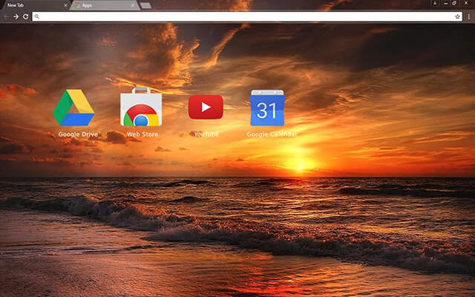Close the New Tab tab
The image size is (475, 297).
65,5
